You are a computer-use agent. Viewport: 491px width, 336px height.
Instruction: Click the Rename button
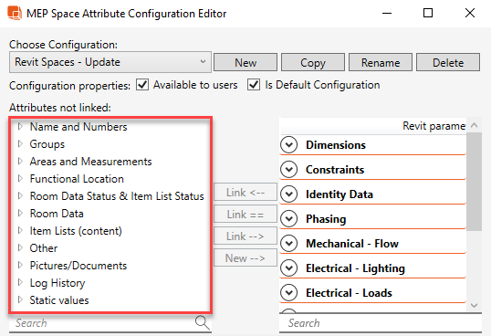tap(381, 62)
